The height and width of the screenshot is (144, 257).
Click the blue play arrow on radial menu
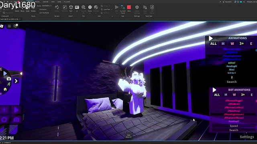5,74
